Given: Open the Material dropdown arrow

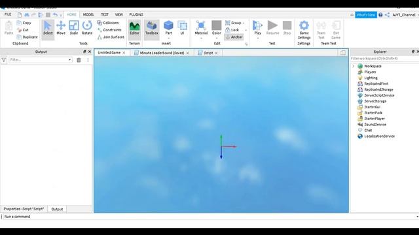Looking at the screenshot, I should 201,39.
